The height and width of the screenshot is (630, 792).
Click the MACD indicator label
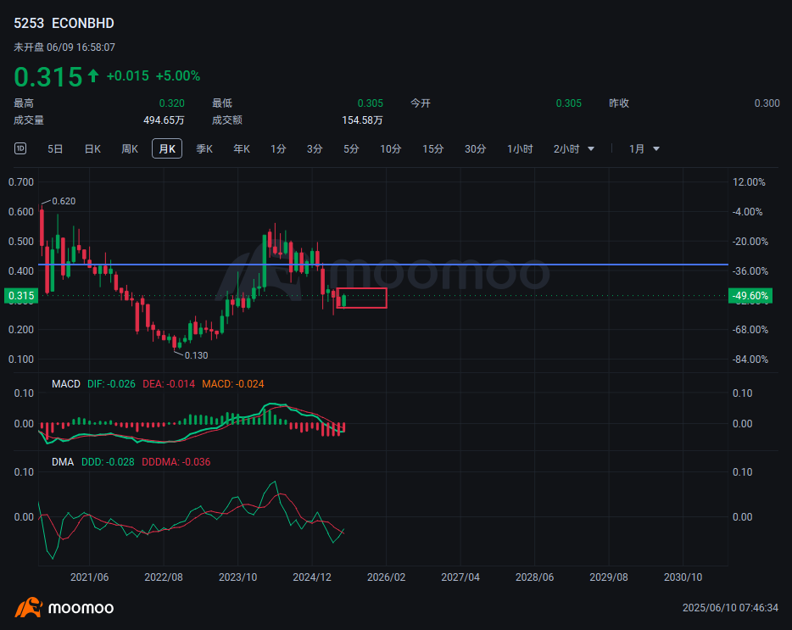(x=65, y=384)
